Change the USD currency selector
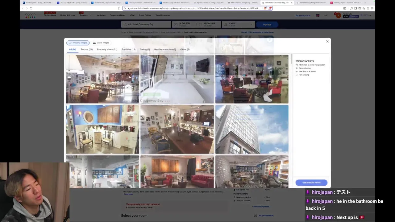The height and width of the screenshot is (222, 395). (326, 15)
